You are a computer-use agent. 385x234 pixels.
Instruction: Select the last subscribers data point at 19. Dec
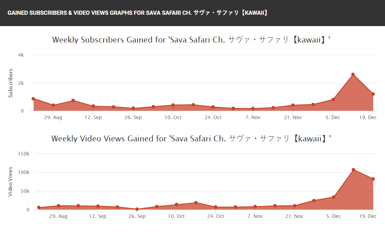pyautogui.click(x=373, y=94)
